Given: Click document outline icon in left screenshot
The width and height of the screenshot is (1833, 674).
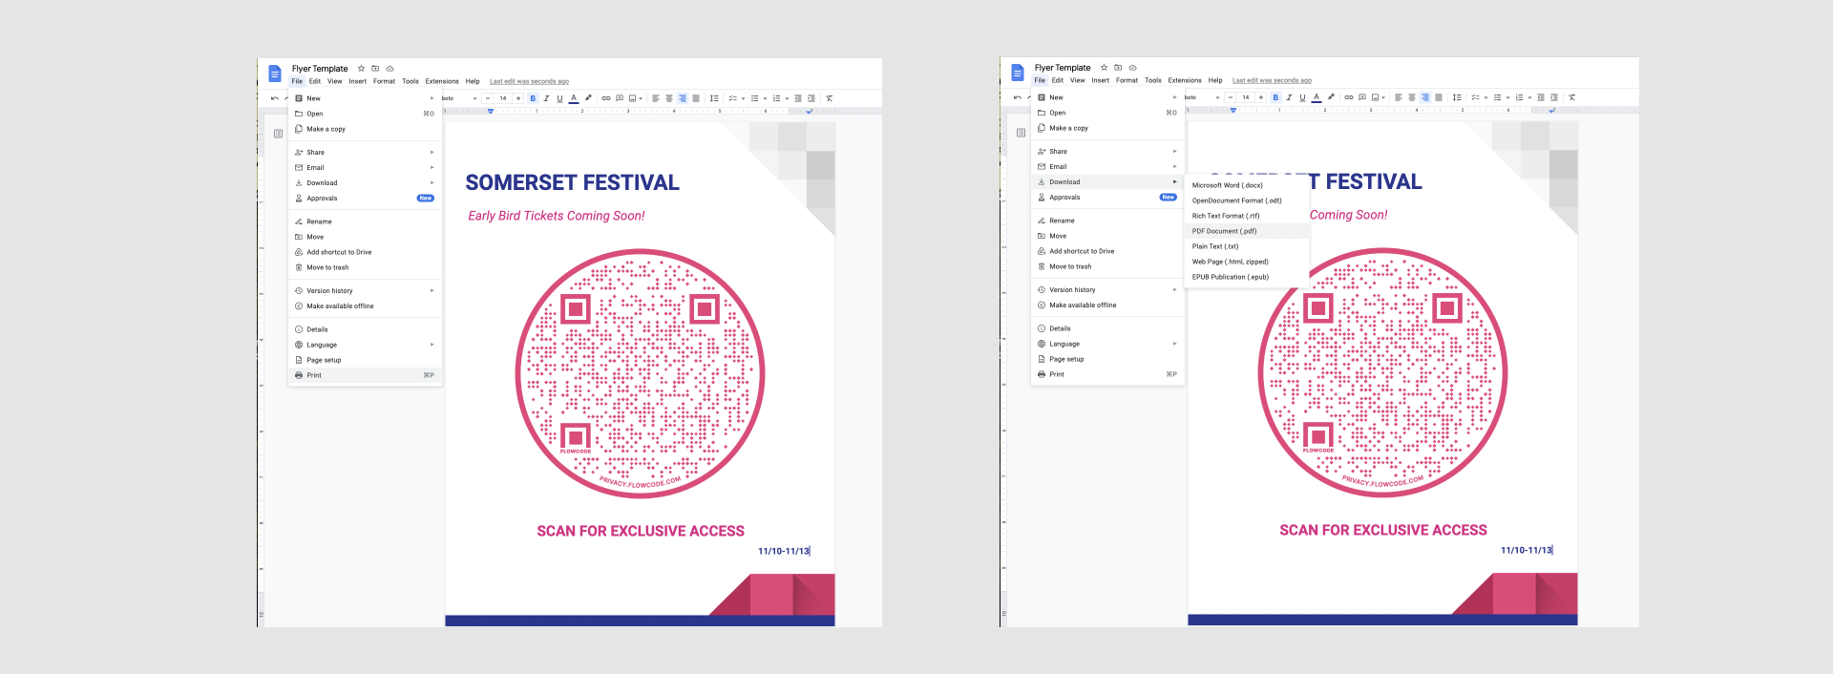Looking at the screenshot, I should [x=278, y=134].
